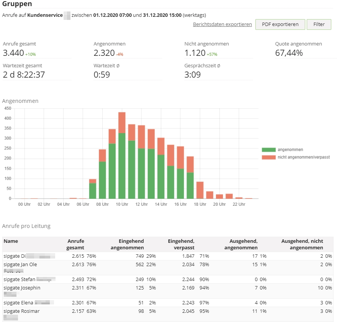337x322 pixels.
Task: Click the Quote angenommen 67,44% value
Action: click(x=289, y=53)
